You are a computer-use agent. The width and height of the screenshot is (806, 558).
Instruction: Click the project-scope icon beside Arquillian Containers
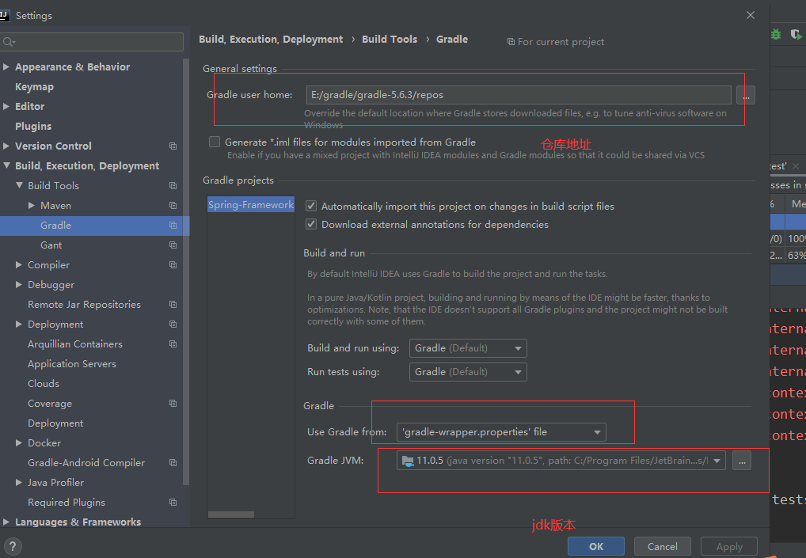pos(173,344)
